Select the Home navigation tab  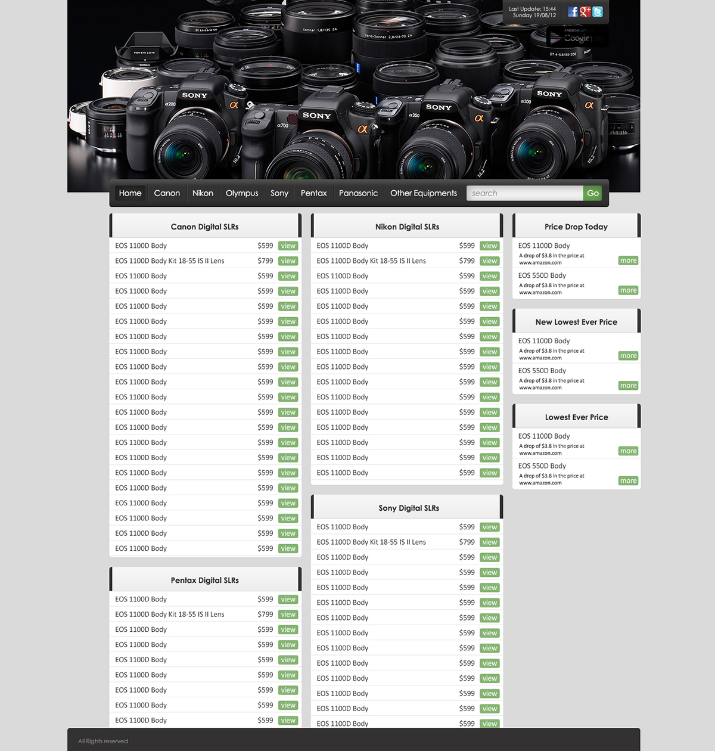click(130, 193)
